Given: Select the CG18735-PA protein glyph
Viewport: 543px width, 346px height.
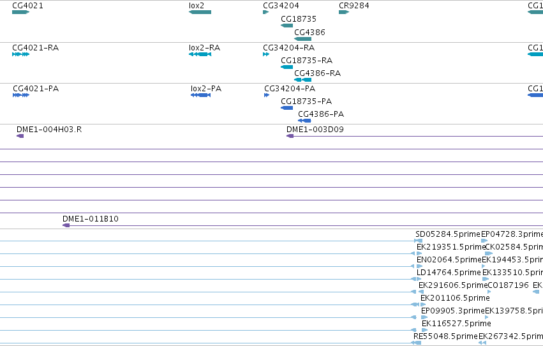Looking at the screenshot, I should click(x=286, y=108).
